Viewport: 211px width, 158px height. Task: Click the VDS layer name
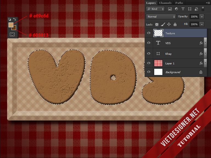coord(168,43)
